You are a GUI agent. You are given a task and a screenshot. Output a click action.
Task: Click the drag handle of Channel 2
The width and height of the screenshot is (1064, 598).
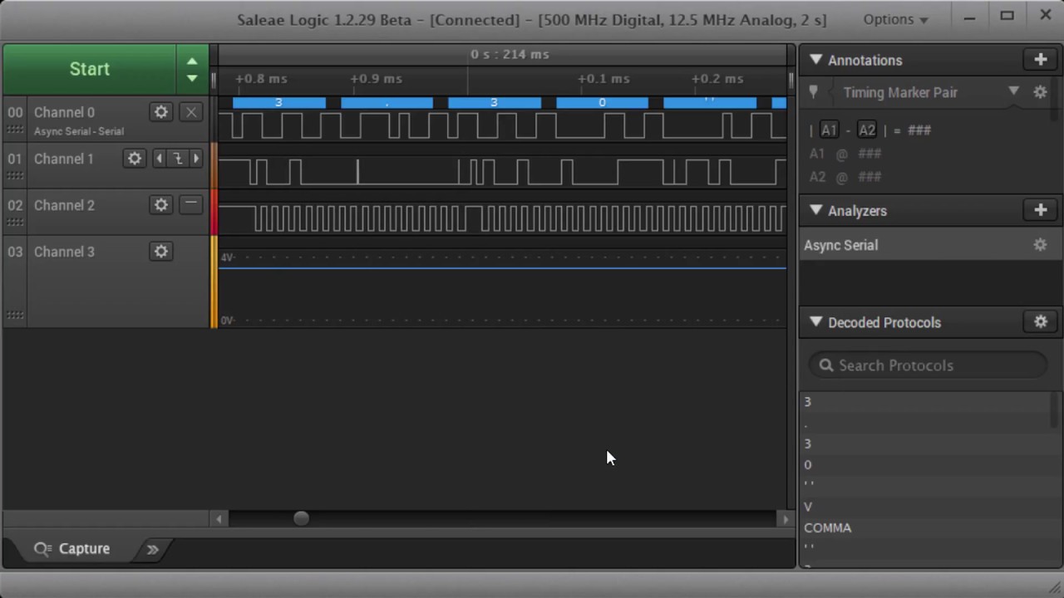pyautogui.click(x=15, y=223)
